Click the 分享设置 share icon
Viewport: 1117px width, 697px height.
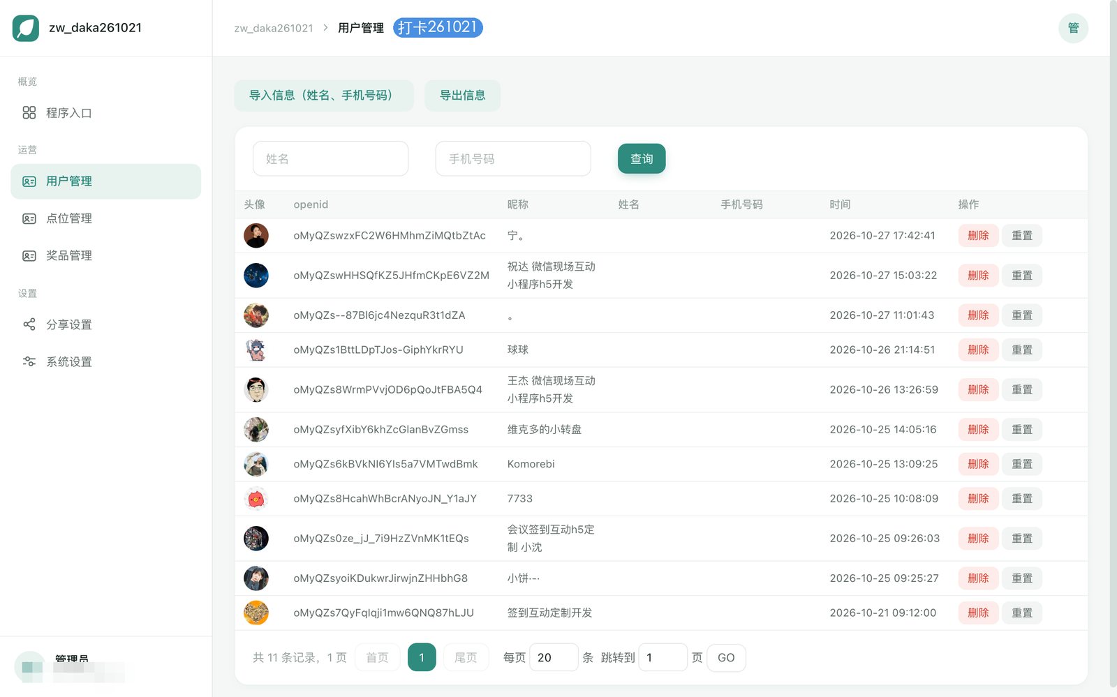click(29, 324)
